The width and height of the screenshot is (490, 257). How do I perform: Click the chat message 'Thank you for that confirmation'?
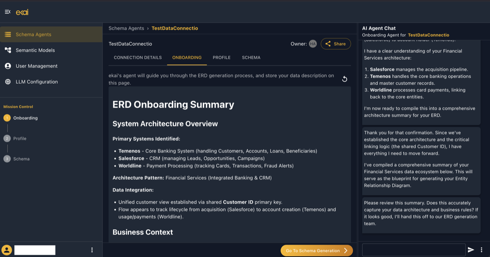[x=421, y=161]
